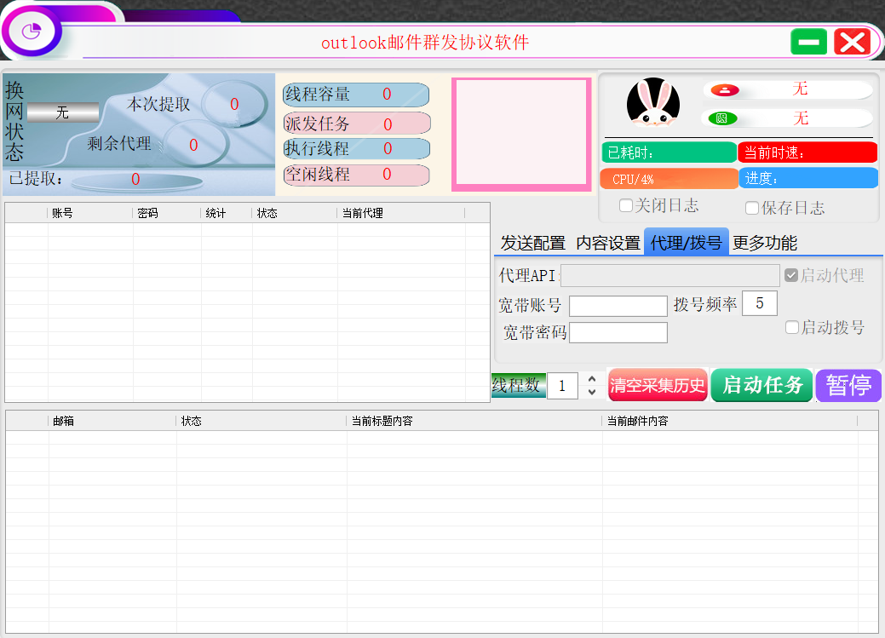Focus the 拨号频率 value field

[759, 303]
